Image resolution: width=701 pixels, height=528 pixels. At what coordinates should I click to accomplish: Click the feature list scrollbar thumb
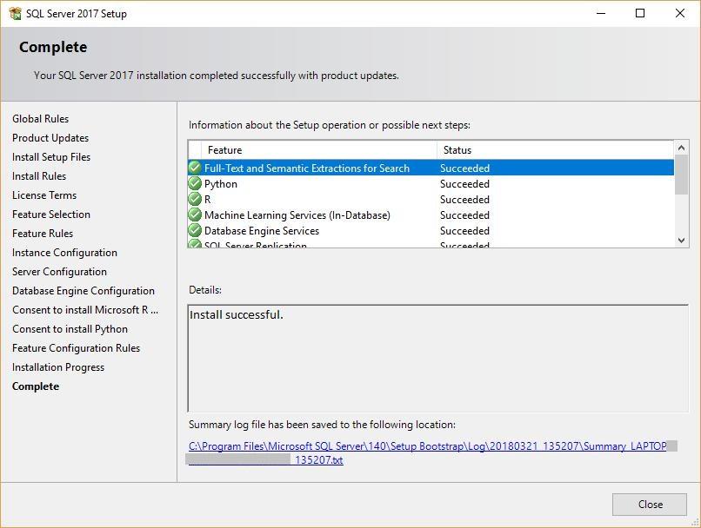coord(681,175)
